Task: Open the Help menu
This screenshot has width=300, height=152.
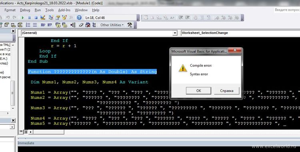Action: pos(96,10)
